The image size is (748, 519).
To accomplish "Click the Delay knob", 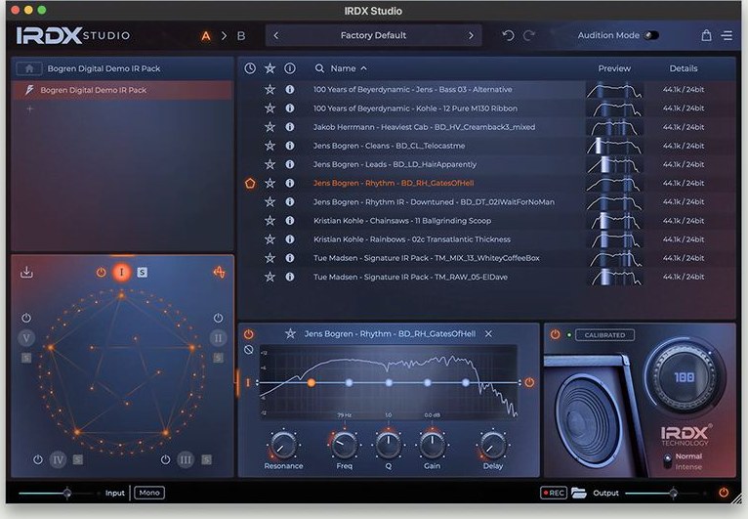I will pos(493,445).
